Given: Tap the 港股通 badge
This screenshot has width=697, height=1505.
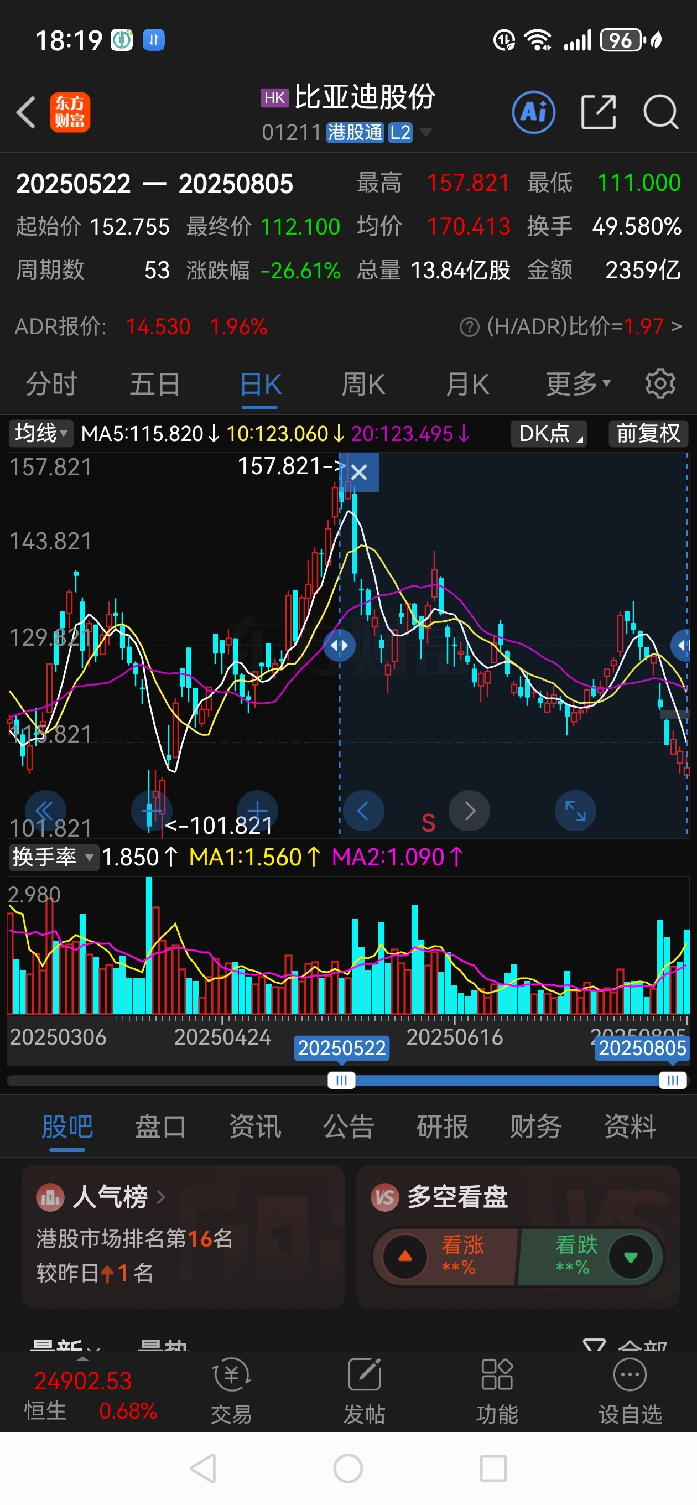Looking at the screenshot, I should [x=355, y=133].
